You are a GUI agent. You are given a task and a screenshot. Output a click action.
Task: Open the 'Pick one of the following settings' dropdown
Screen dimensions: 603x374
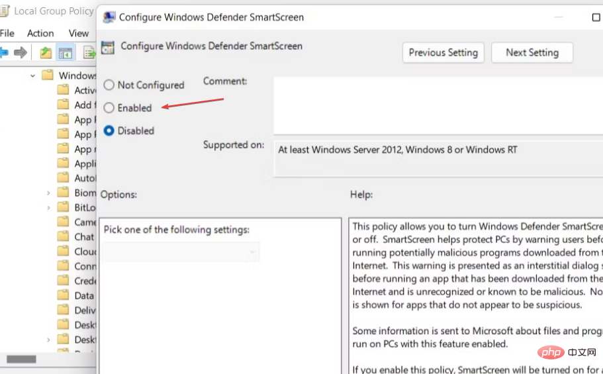click(181, 252)
